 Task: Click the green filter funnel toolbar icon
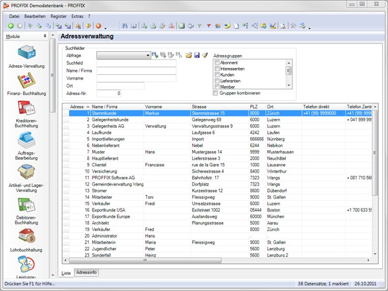pyautogui.click(x=200, y=26)
